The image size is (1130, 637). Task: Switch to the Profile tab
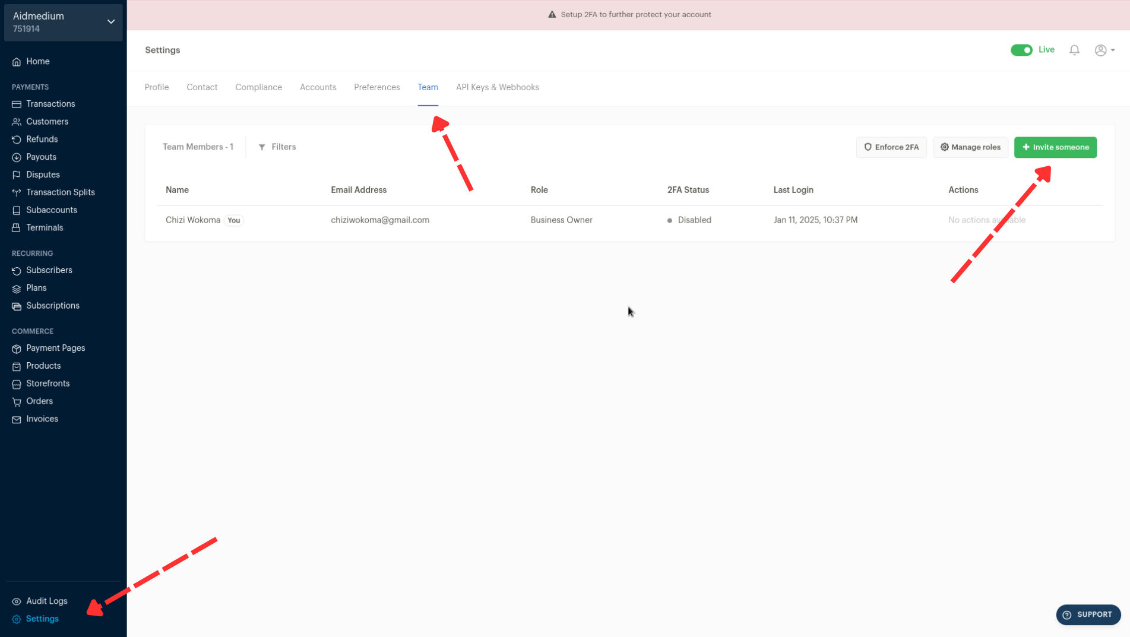[157, 87]
